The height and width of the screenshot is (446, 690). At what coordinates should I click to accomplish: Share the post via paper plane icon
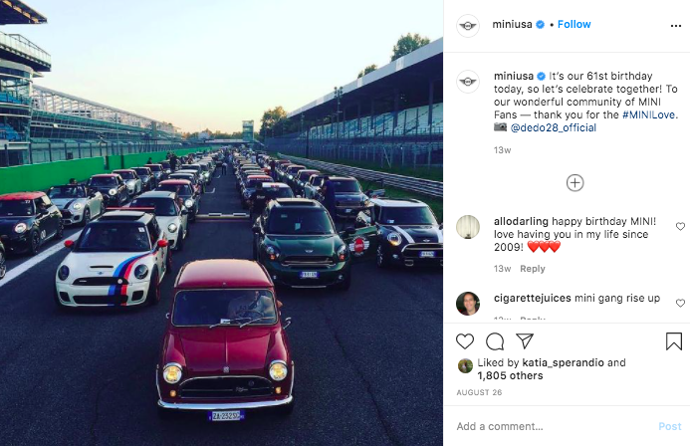(x=525, y=341)
